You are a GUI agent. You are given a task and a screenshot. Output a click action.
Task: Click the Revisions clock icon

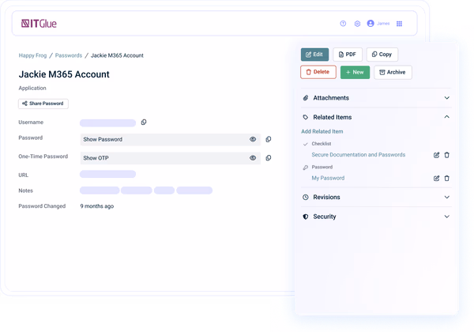pyautogui.click(x=306, y=197)
